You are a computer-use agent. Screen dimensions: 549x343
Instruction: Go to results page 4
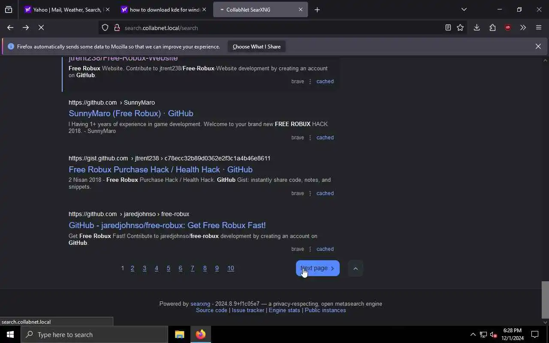click(157, 268)
